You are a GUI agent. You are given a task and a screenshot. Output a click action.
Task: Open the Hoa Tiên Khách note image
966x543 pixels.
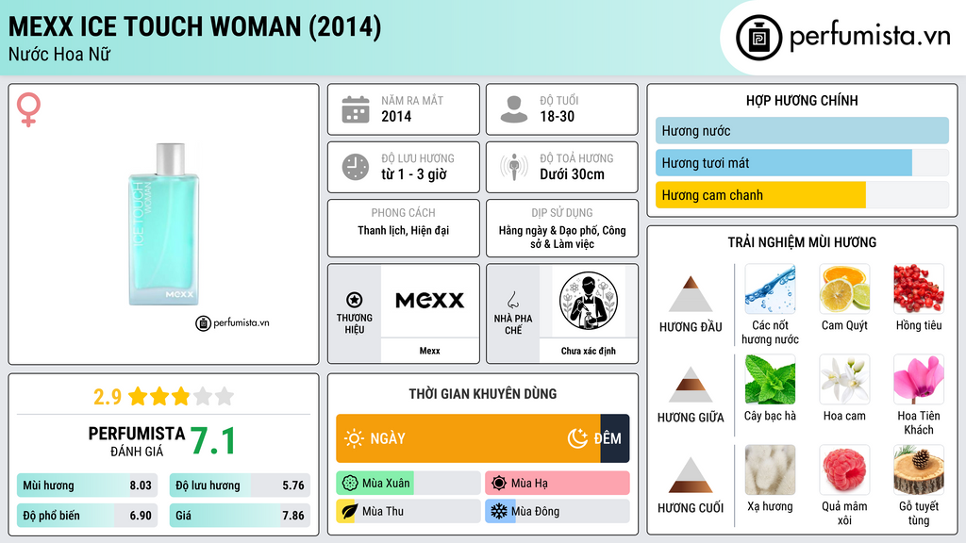coord(919,379)
